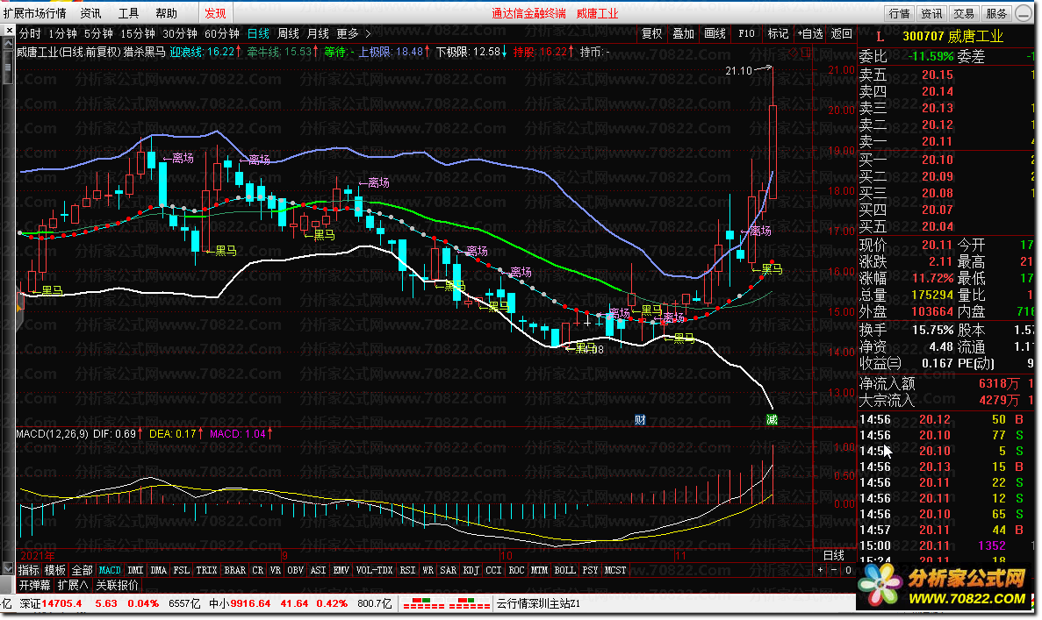This screenshot has width=1042, height=620.
Task: Open the 资讯 menu at top left
Action: pos(91,13)
